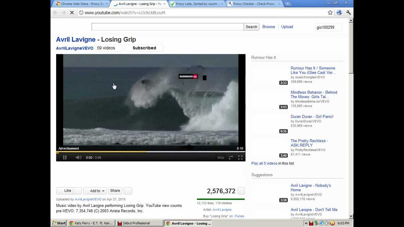The image size is (404, 227).
Task: Mute the video with the speaker icon
Action: (79, 158)
